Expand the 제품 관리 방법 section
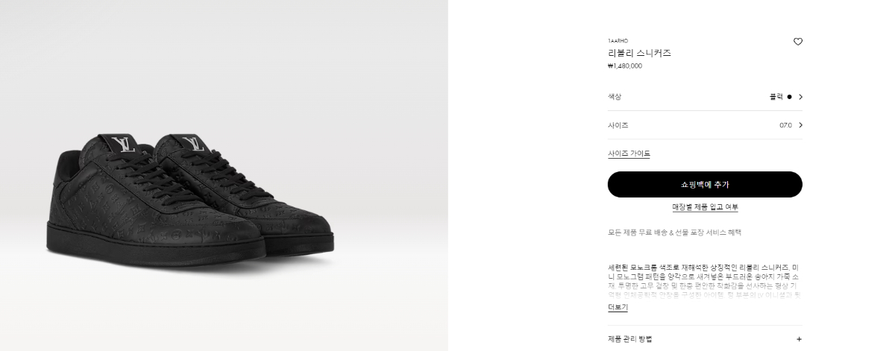The width and height of the screenshot is (895, 351). pos(705,339)
